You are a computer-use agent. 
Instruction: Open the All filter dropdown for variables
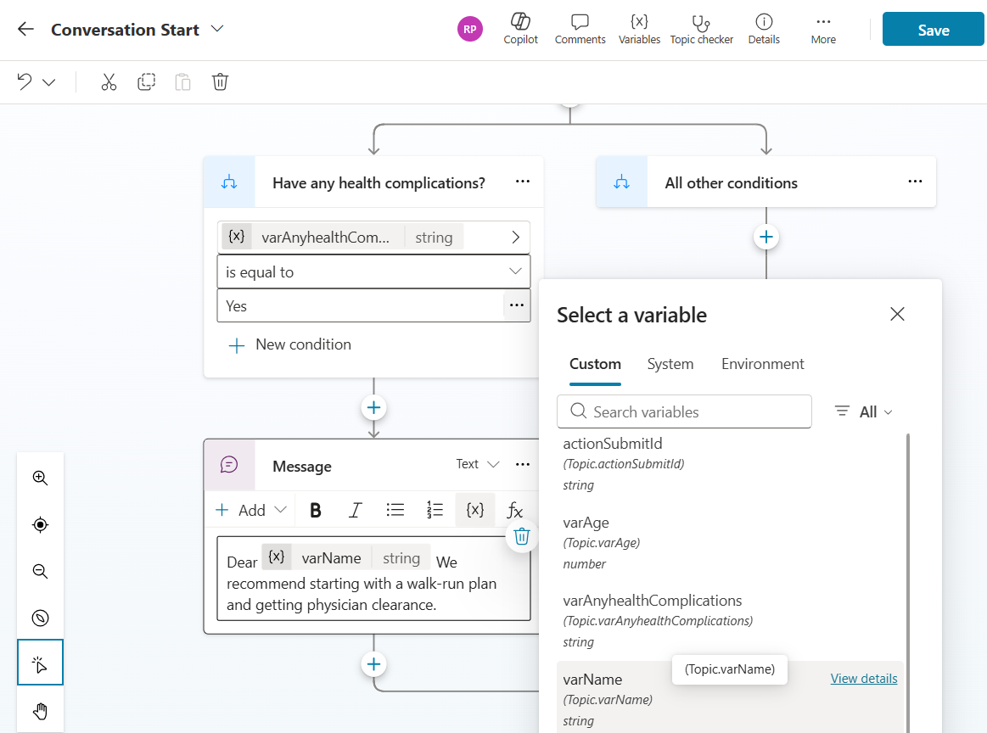coord(864,411)
